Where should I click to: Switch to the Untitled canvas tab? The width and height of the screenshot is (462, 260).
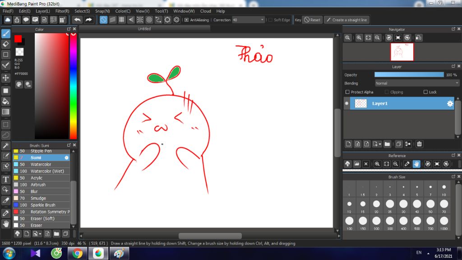tap(144, 29)
